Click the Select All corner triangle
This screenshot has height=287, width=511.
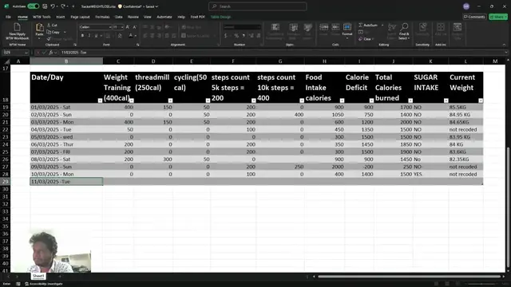[x=6, y=61]
